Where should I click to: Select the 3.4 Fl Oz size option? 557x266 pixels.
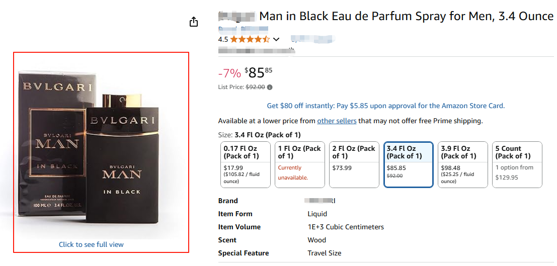[408, 164]
